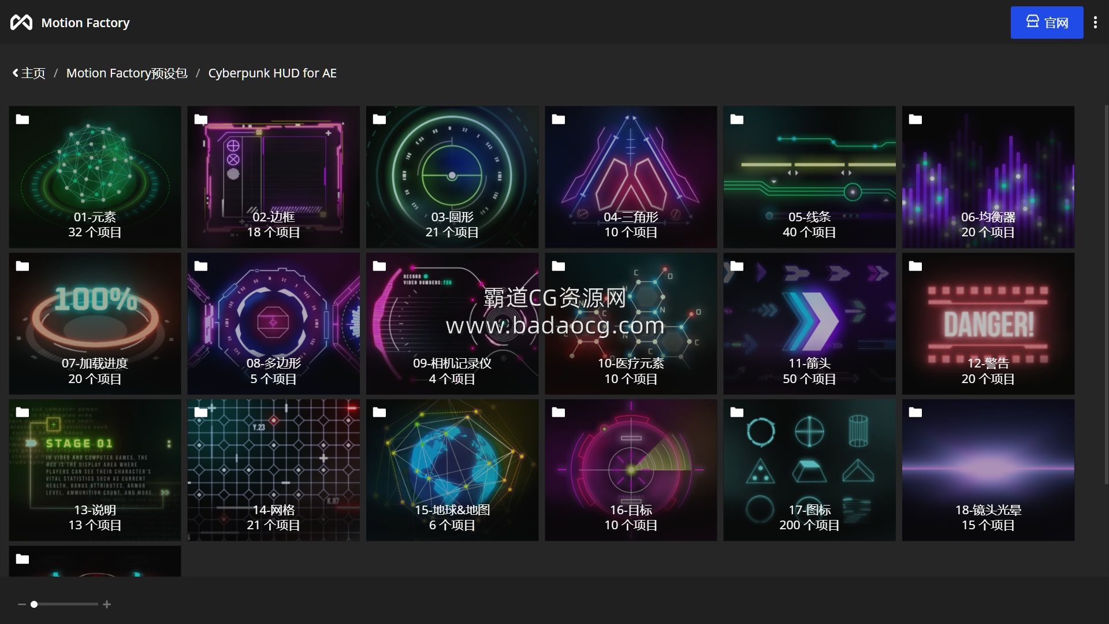Click folder icon on 02-边框 card

click(201, 120)
